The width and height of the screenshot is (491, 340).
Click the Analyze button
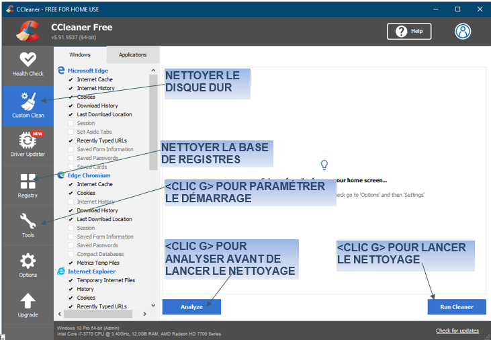point(191,307)
